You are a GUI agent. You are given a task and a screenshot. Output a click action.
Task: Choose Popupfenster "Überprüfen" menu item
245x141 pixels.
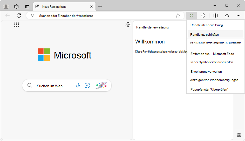215,90
